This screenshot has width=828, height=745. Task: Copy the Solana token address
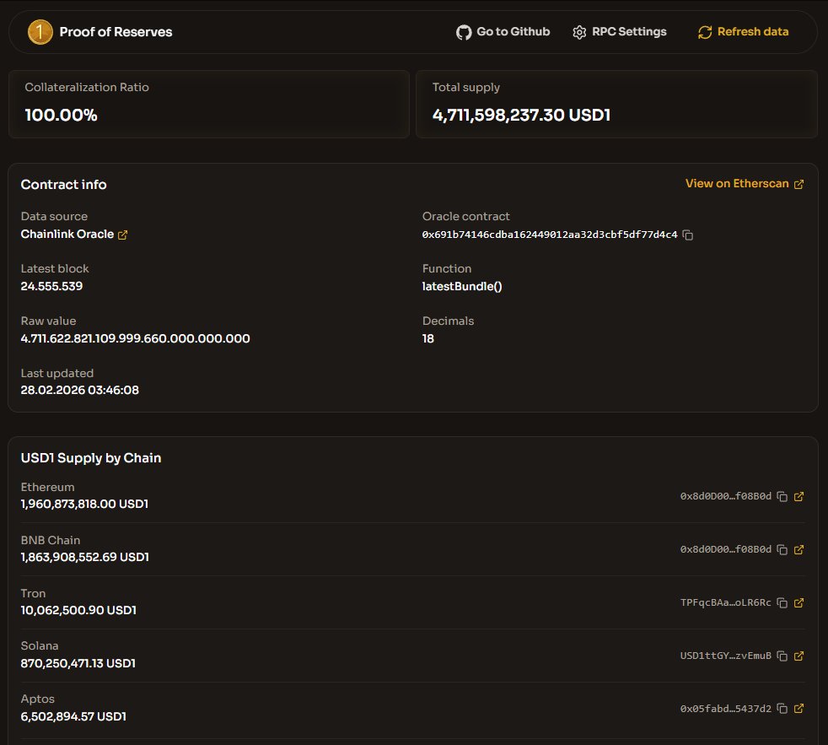point(782,656)
